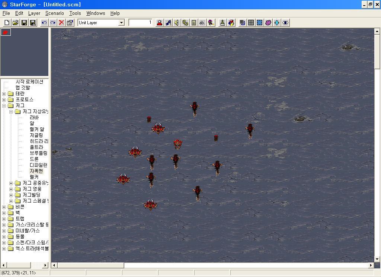Click the red X delete icon
Screen dimensions: 381x277
61,23
